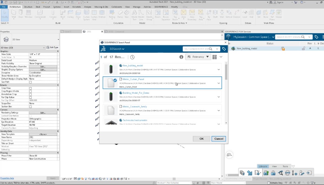Image resolution: width=324 pixels, height=185 pixels.
Task: Click the search results vertical scrollbar
Action: pyautogui.click(x=226, y=72)
